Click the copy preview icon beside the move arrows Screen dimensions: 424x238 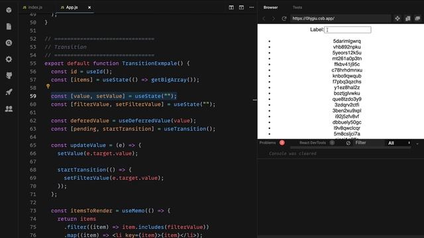pos(407,19)
